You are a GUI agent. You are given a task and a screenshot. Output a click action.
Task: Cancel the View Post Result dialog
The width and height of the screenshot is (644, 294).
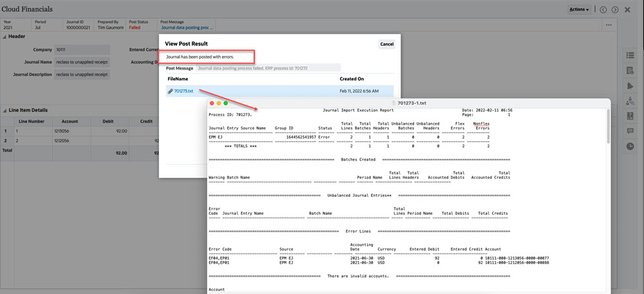point(386,44)
